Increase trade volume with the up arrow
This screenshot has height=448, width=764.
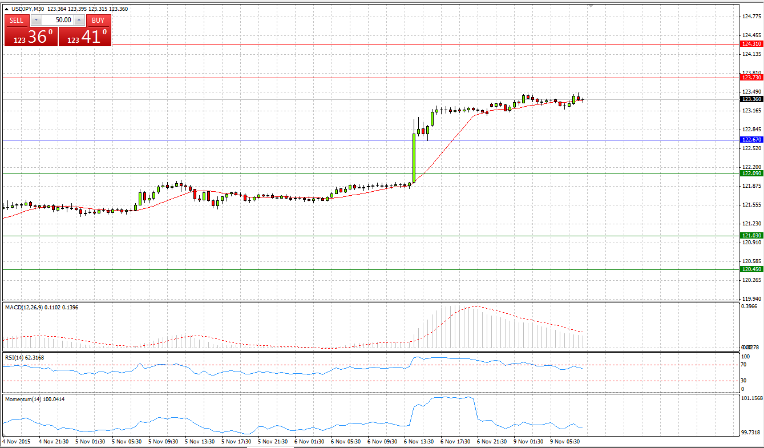point(79,20)
